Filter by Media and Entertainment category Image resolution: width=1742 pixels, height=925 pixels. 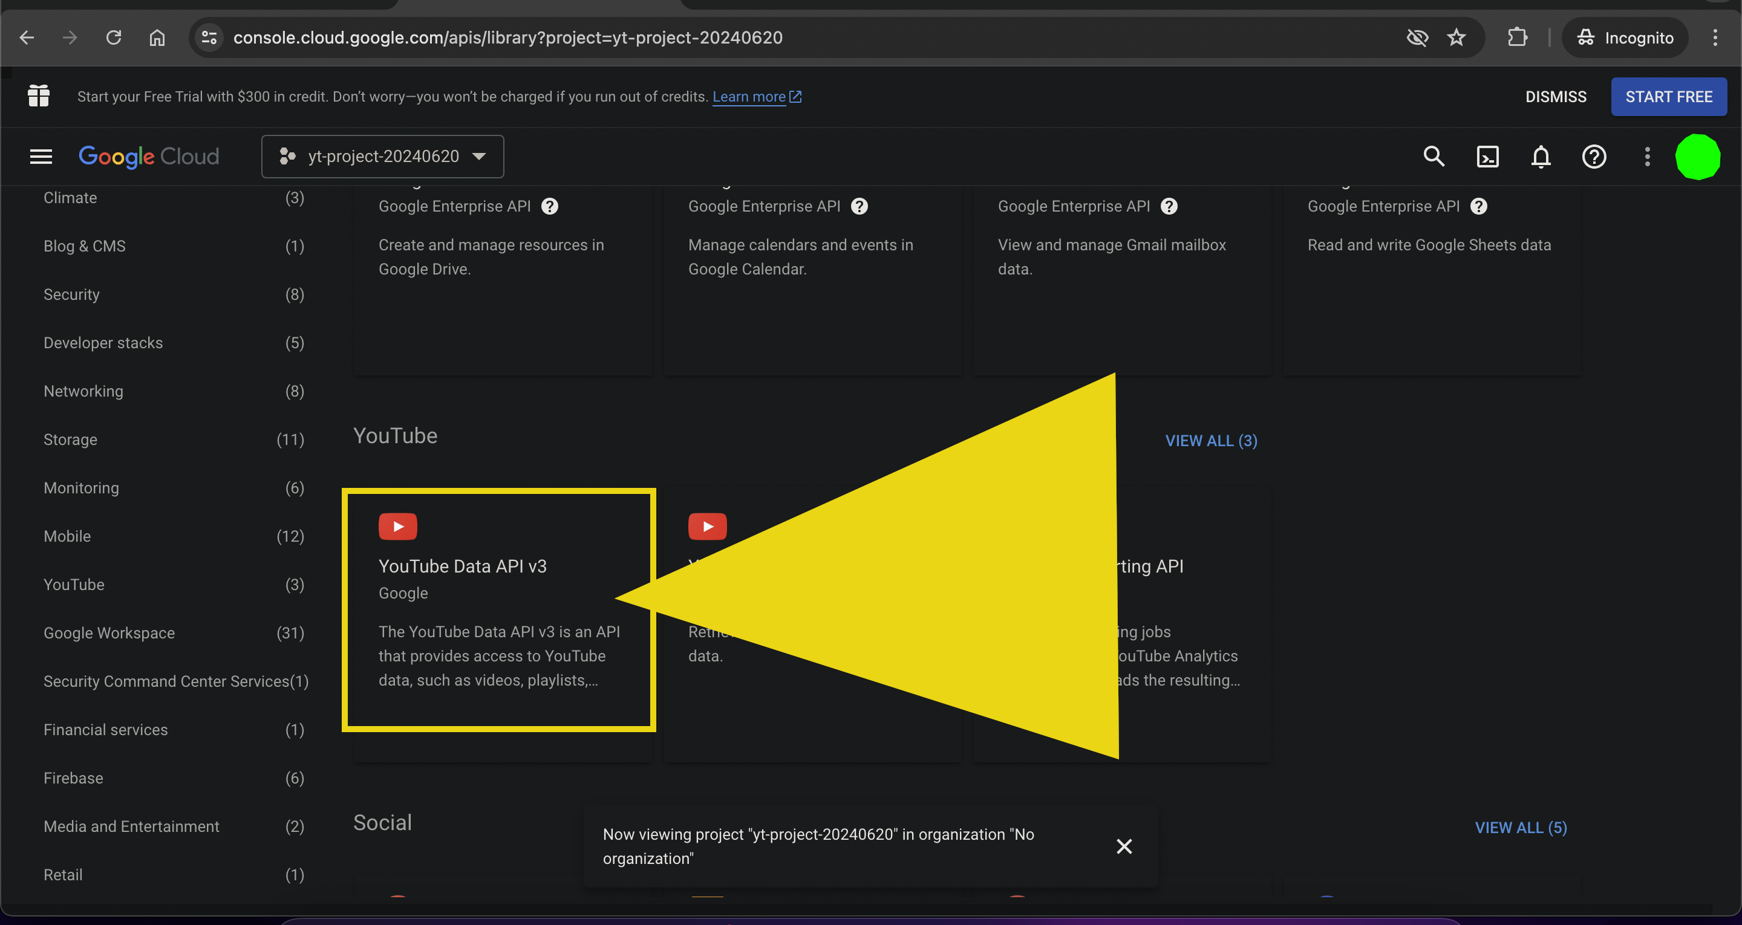coord(174,826)
